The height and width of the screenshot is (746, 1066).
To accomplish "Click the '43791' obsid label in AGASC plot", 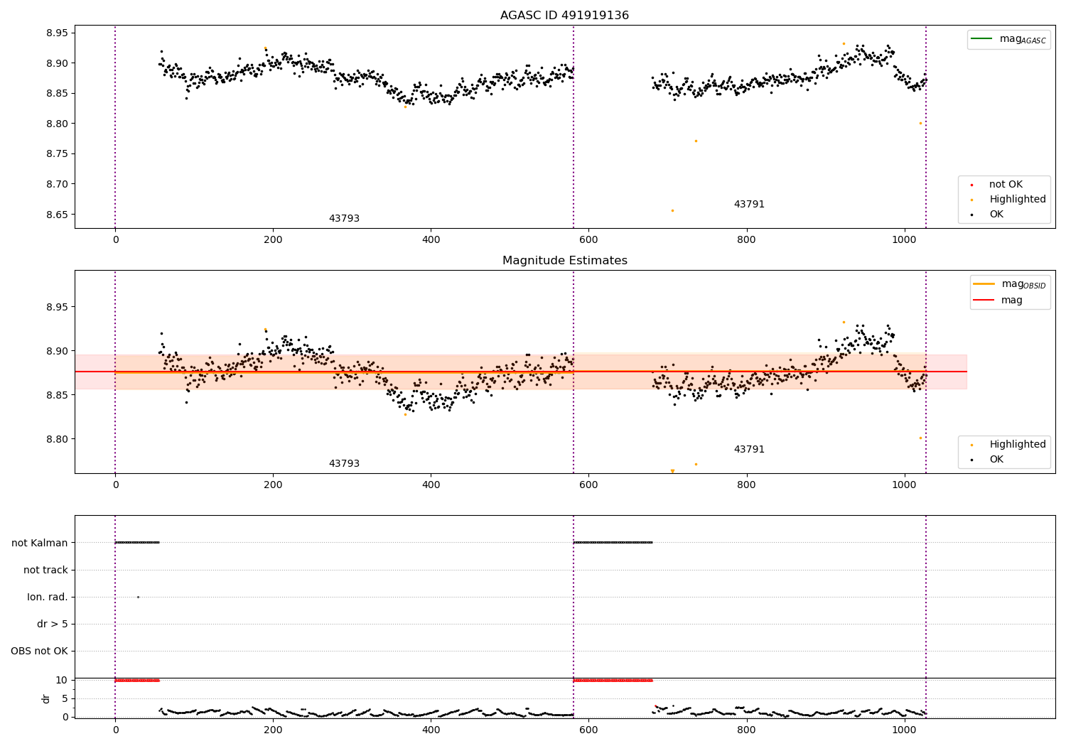I will coord(749,205).
